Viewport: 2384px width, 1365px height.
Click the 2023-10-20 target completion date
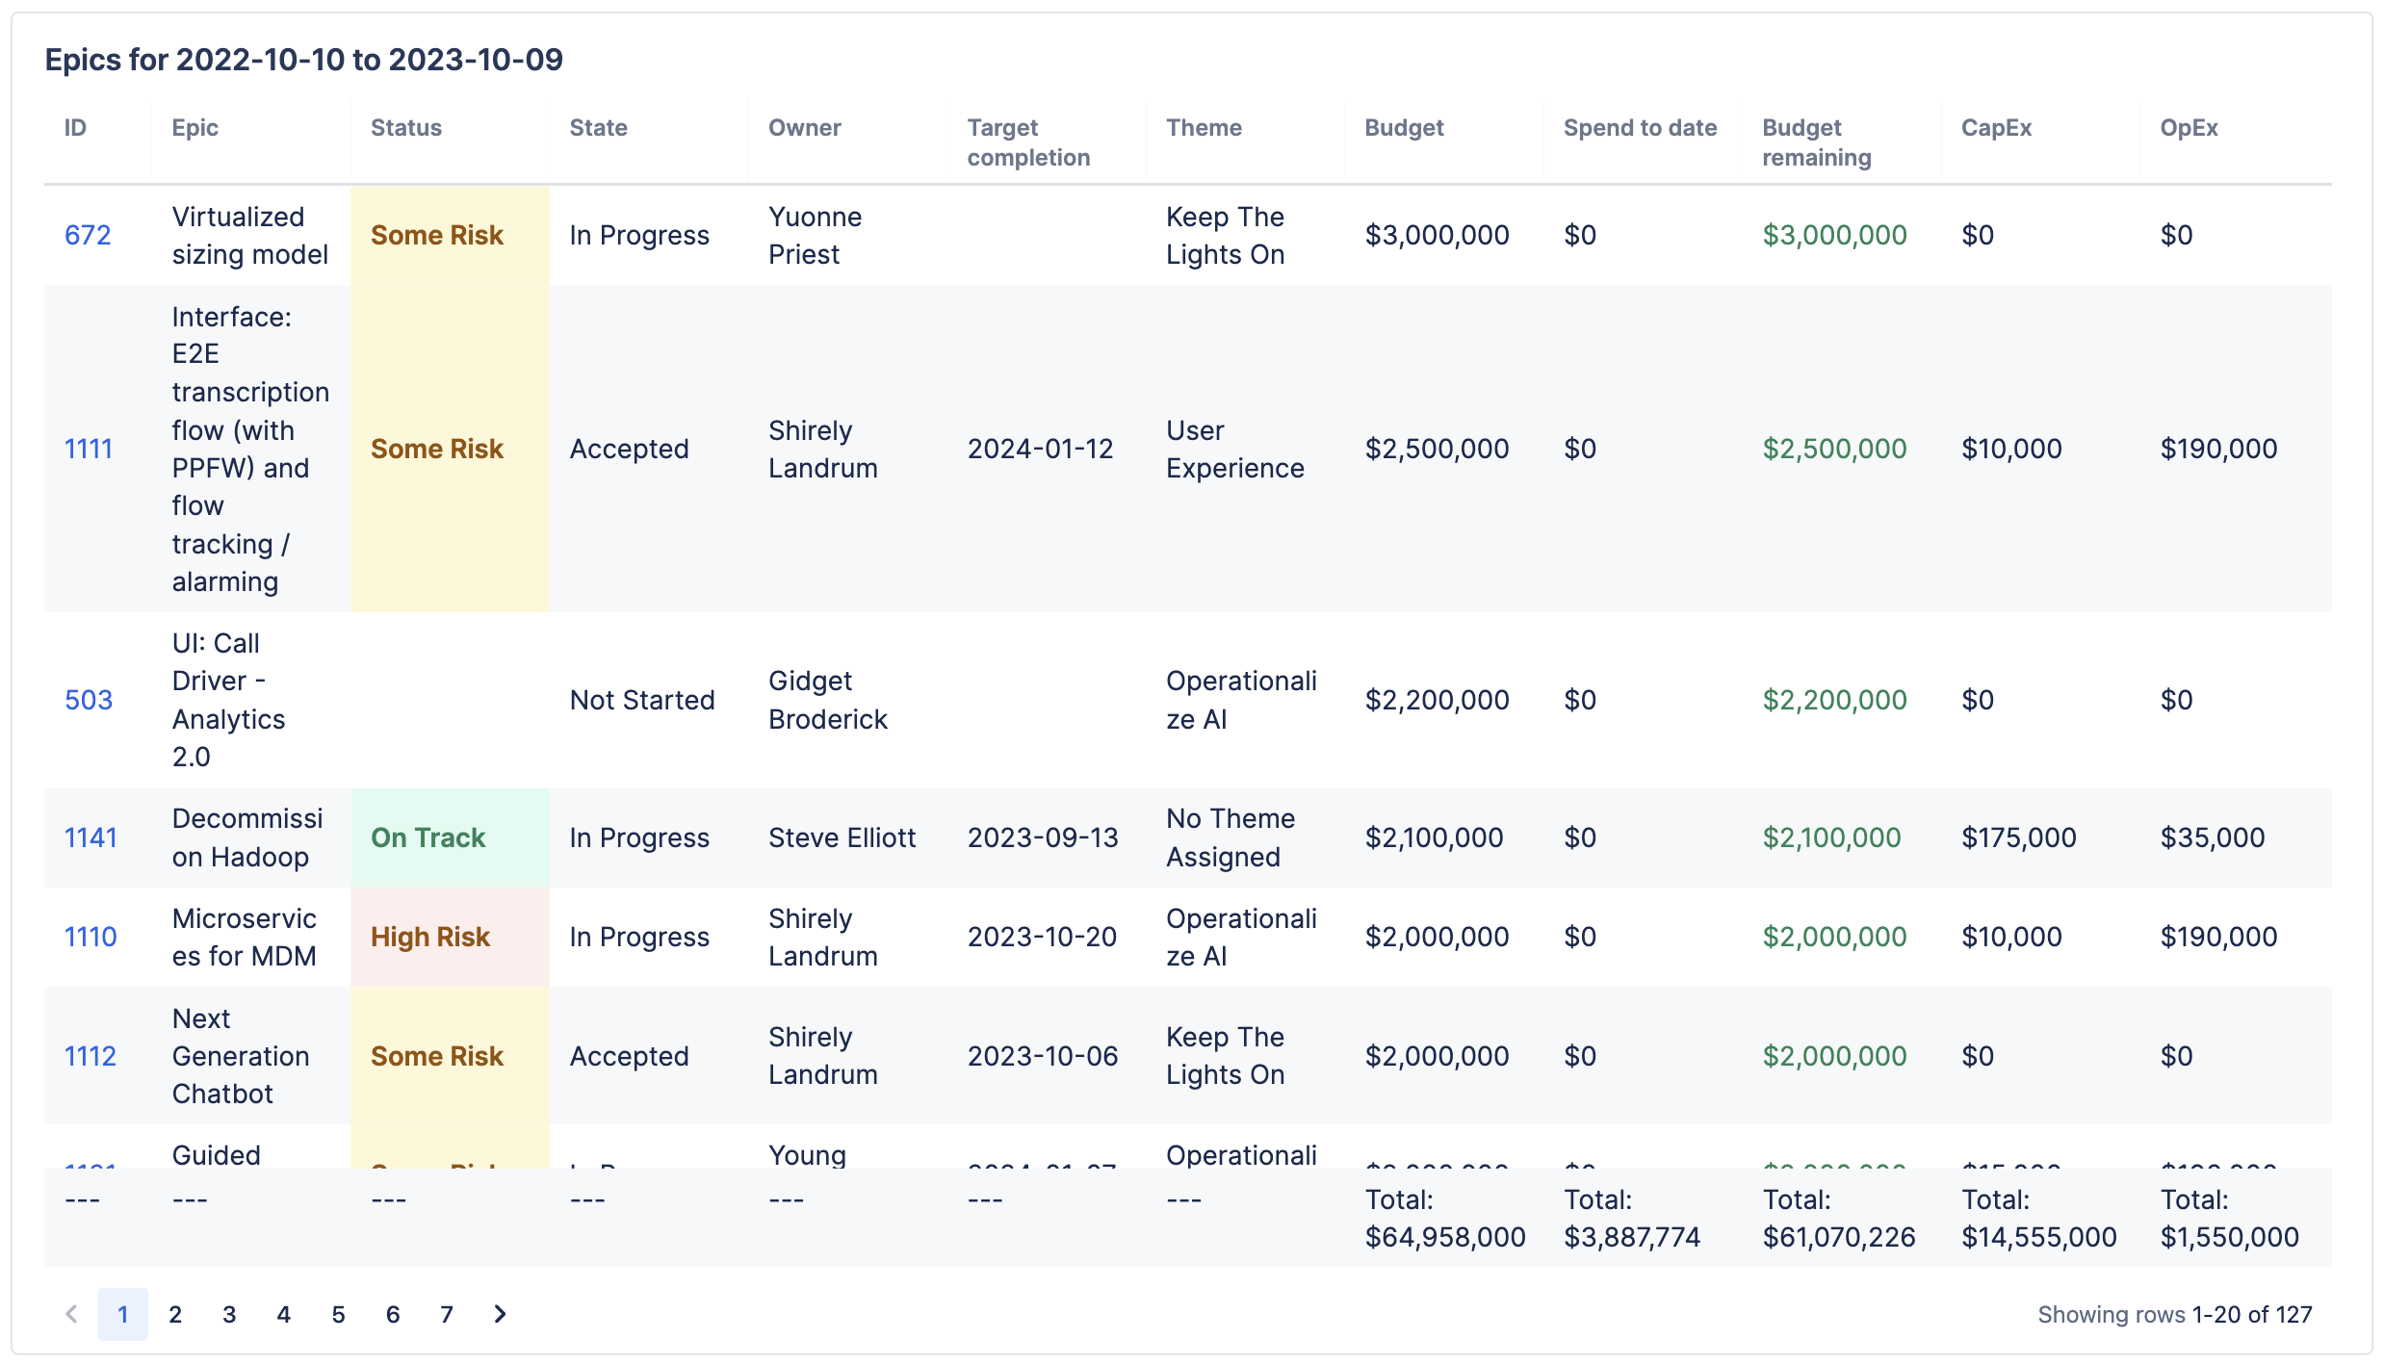click(1042, 937)
